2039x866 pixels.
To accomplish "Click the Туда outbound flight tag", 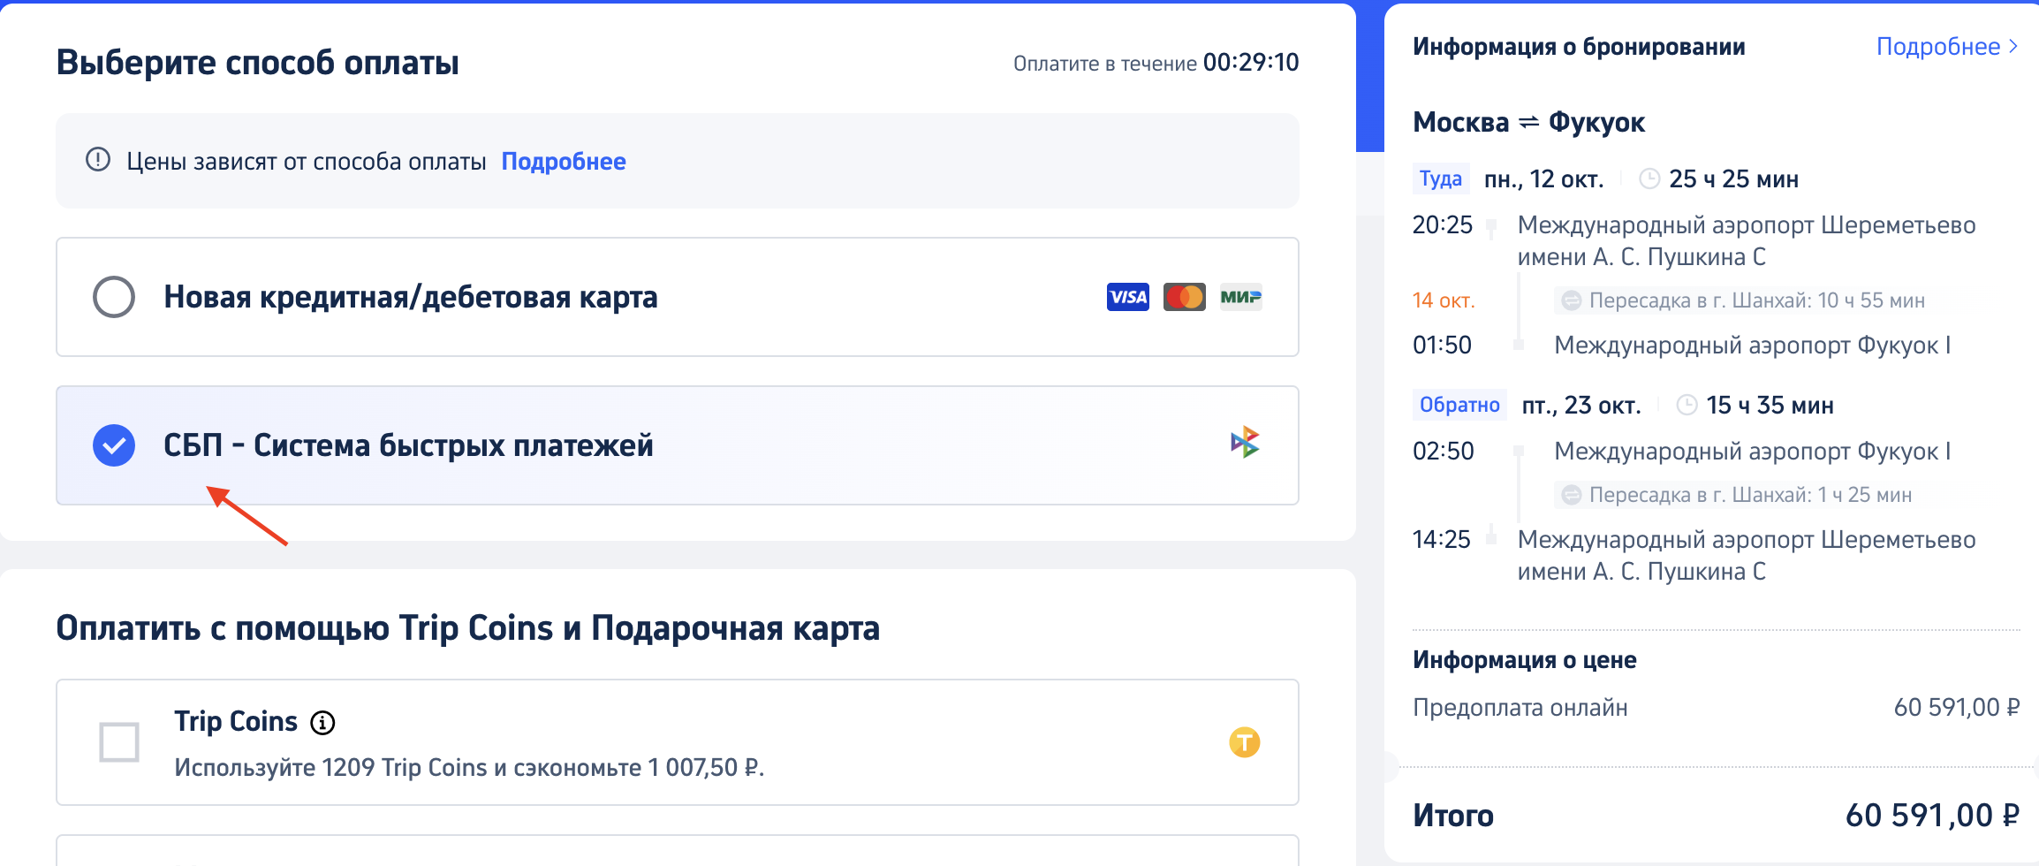I will [x=1440, y=179].
